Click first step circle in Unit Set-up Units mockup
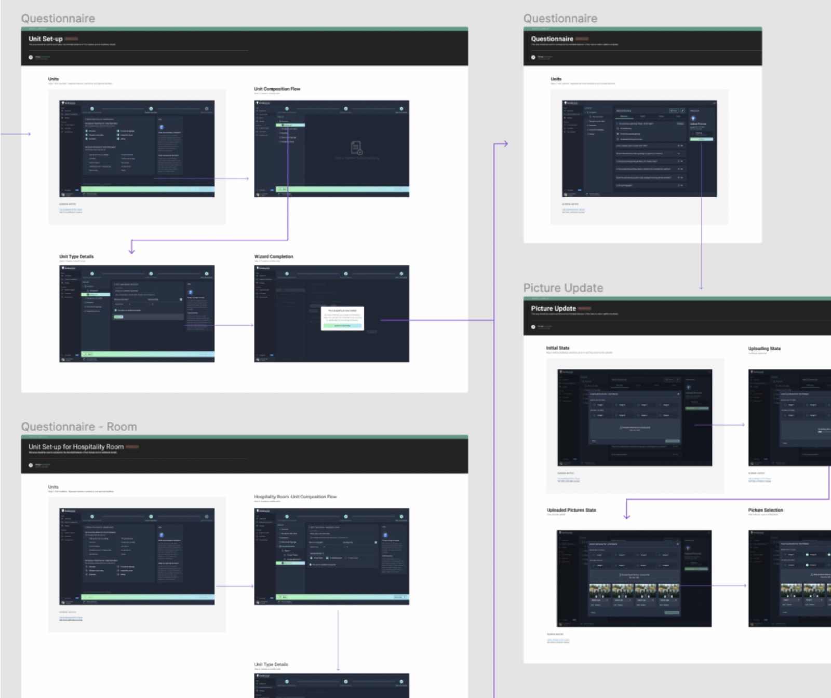 pos(92,109)
